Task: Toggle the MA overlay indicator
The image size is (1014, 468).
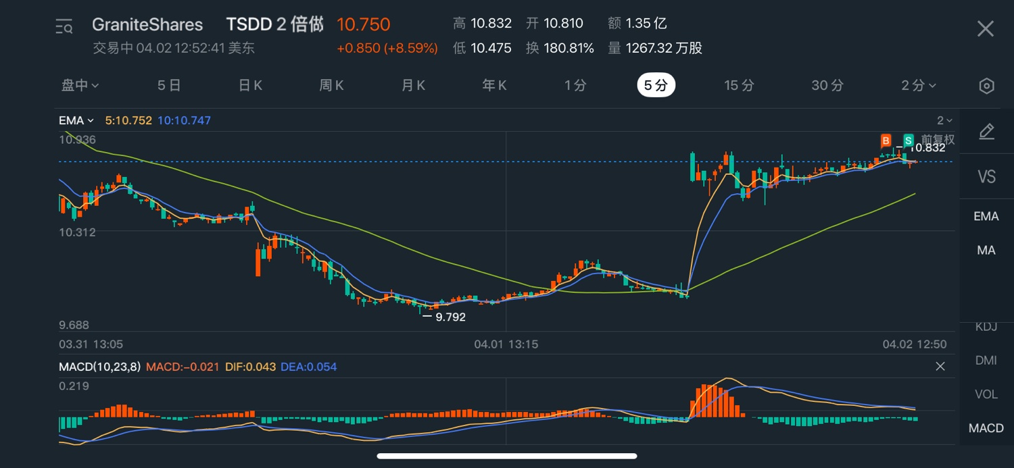Action: coord(986,251)
